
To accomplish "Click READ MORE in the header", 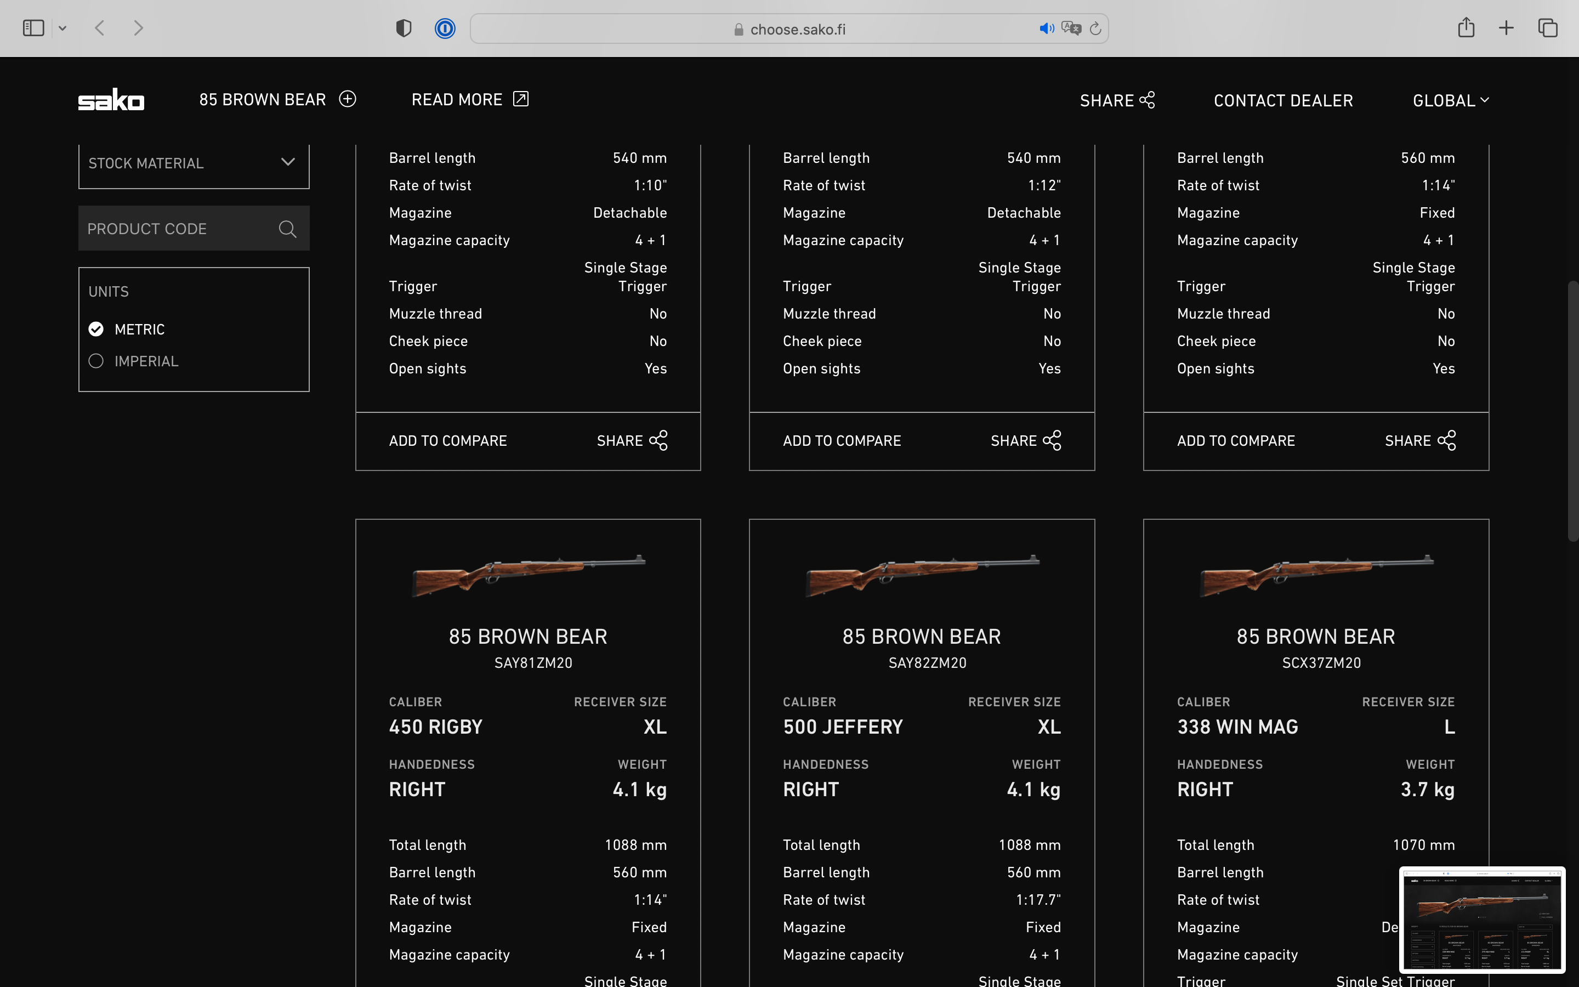I will tap(470, 99).
